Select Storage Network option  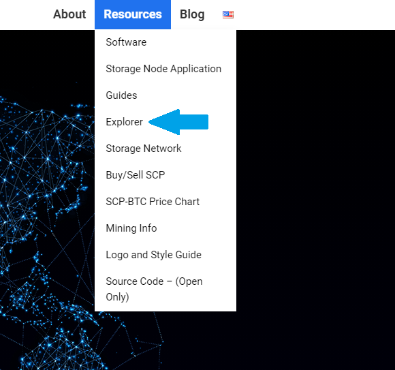[144, 149]
